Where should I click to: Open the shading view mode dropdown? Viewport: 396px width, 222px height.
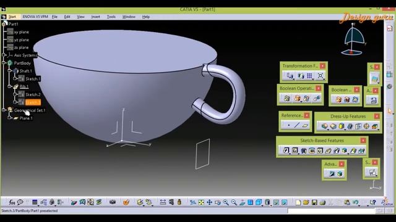click(270, 205)
